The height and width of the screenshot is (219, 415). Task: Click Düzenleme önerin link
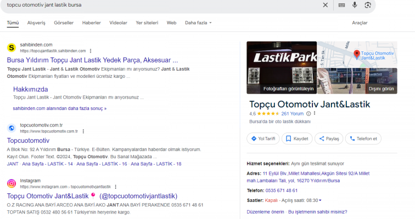point(265,212)
